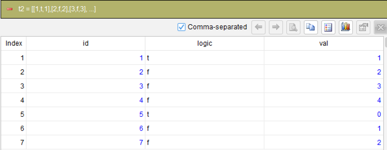This screenshot has width=387, height=150.
Task: Select the Index column header
Action: 14,43
